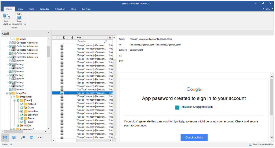Click preview pane scroll down arrow
275x148 pixels.
coord(272,138)
